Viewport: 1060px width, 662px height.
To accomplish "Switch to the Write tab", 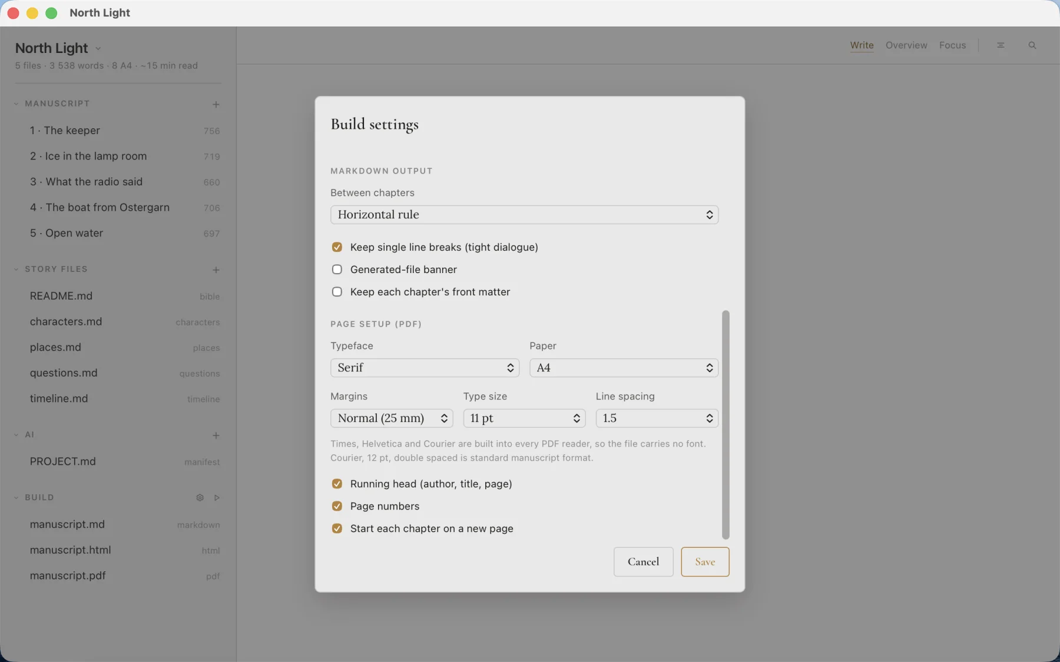I will (x=862, y=45).
